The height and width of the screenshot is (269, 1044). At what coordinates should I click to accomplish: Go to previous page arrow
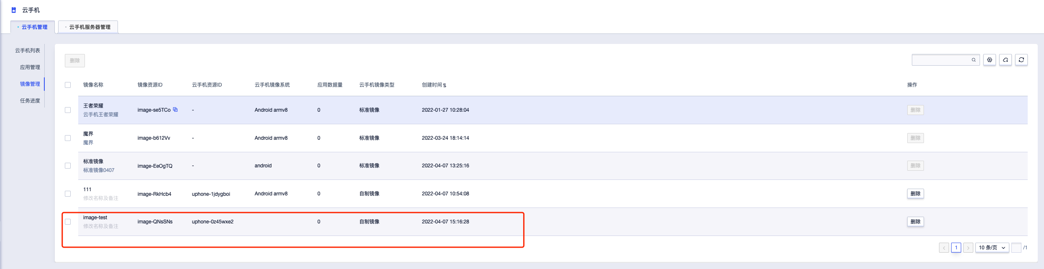point(944,248)
